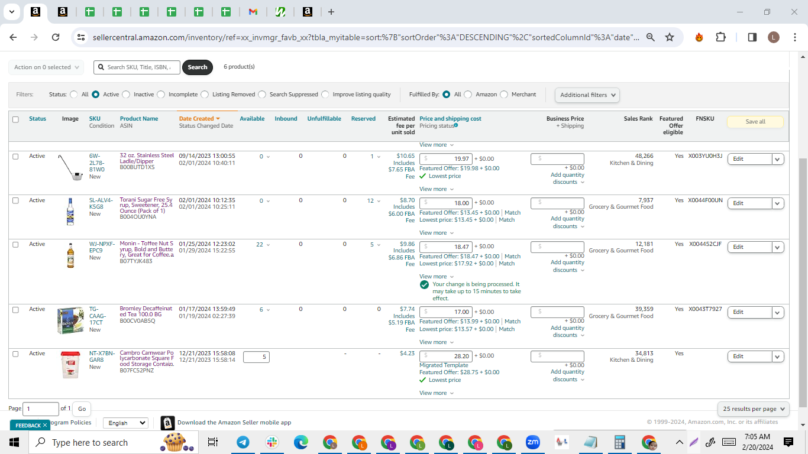Open the browser zoom magnifier icon
The height and width of the screenshot is (454, 808).
[x=651, y=37]
